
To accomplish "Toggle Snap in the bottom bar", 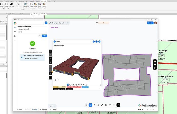I will coord(34,110).
